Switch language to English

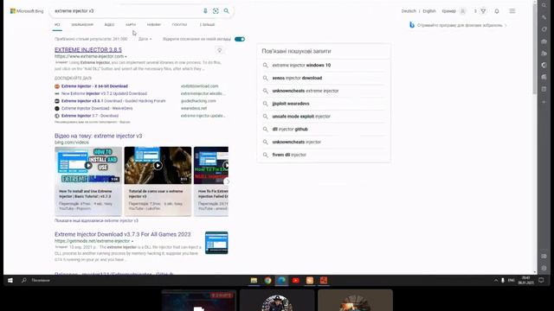tap(429, 11)
